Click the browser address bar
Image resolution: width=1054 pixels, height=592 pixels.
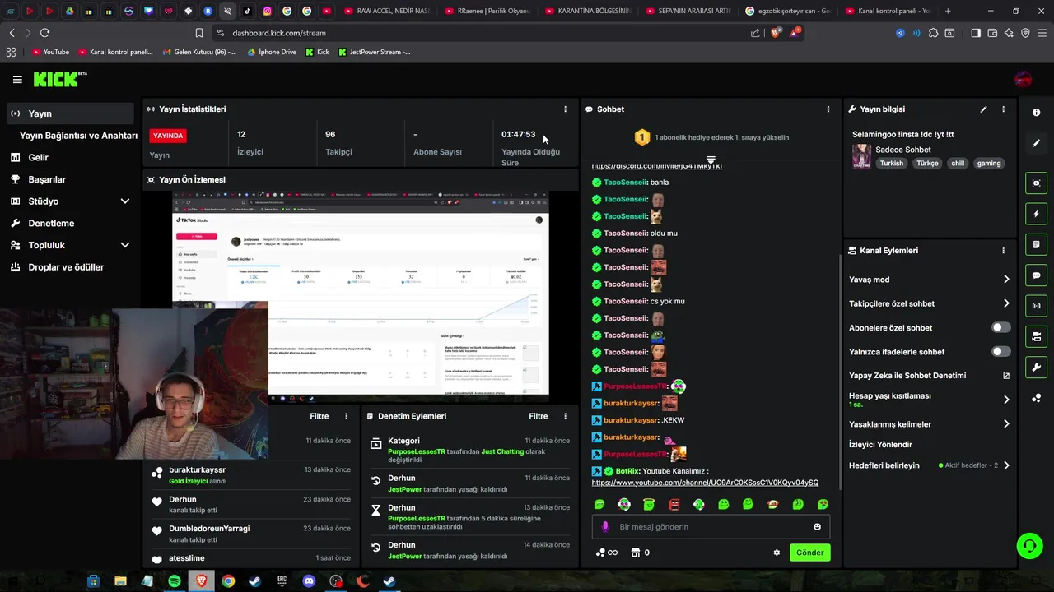[x=486, y=33]
